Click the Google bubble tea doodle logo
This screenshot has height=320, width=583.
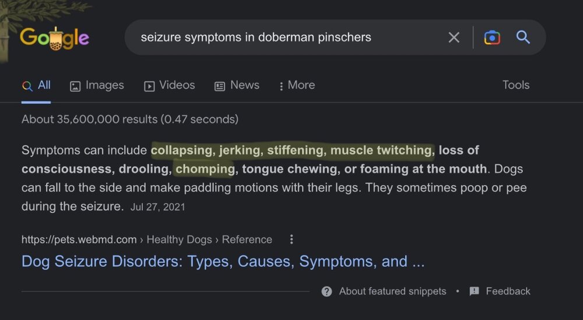click(x=54, y=38)
